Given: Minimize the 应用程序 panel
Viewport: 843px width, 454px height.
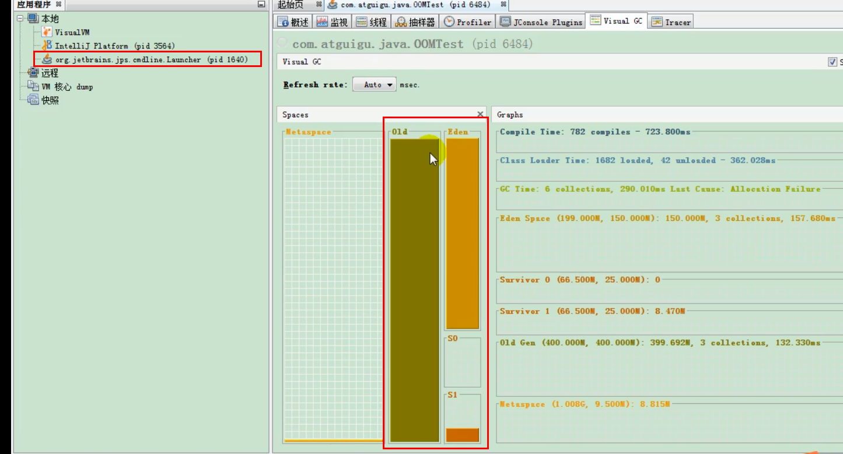Looking at the screenshot, I should (261, 5).
